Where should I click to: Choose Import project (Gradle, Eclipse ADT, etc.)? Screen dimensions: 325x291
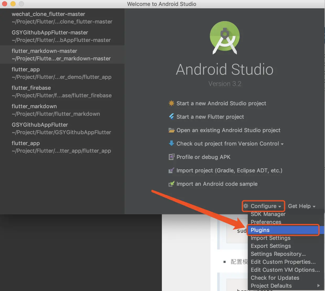[x=229, y=170]
